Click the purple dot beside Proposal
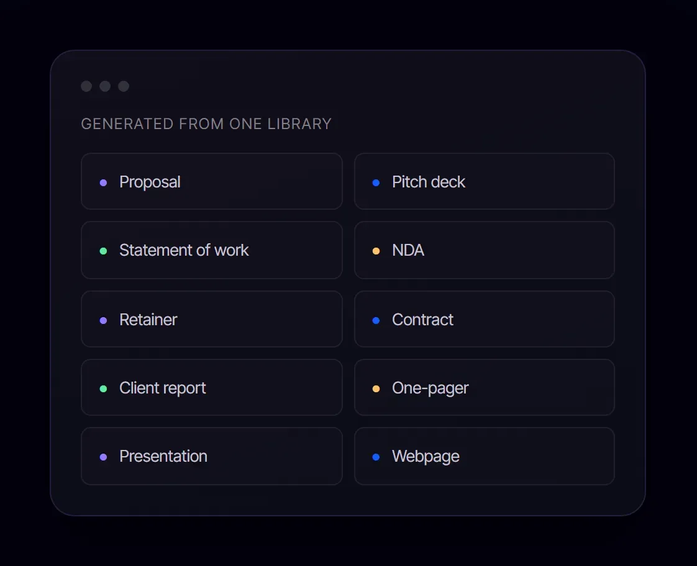697x566 pixels. [103, 182]
